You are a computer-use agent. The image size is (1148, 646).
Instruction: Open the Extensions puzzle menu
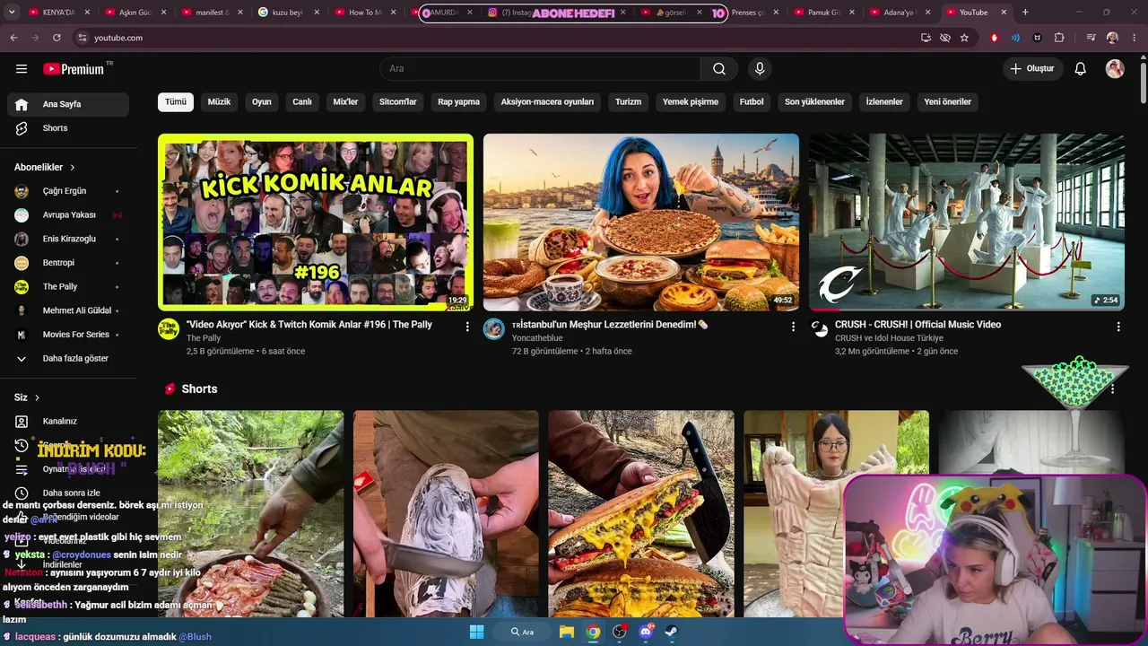pyautogui.click(x=1059, y=38)
